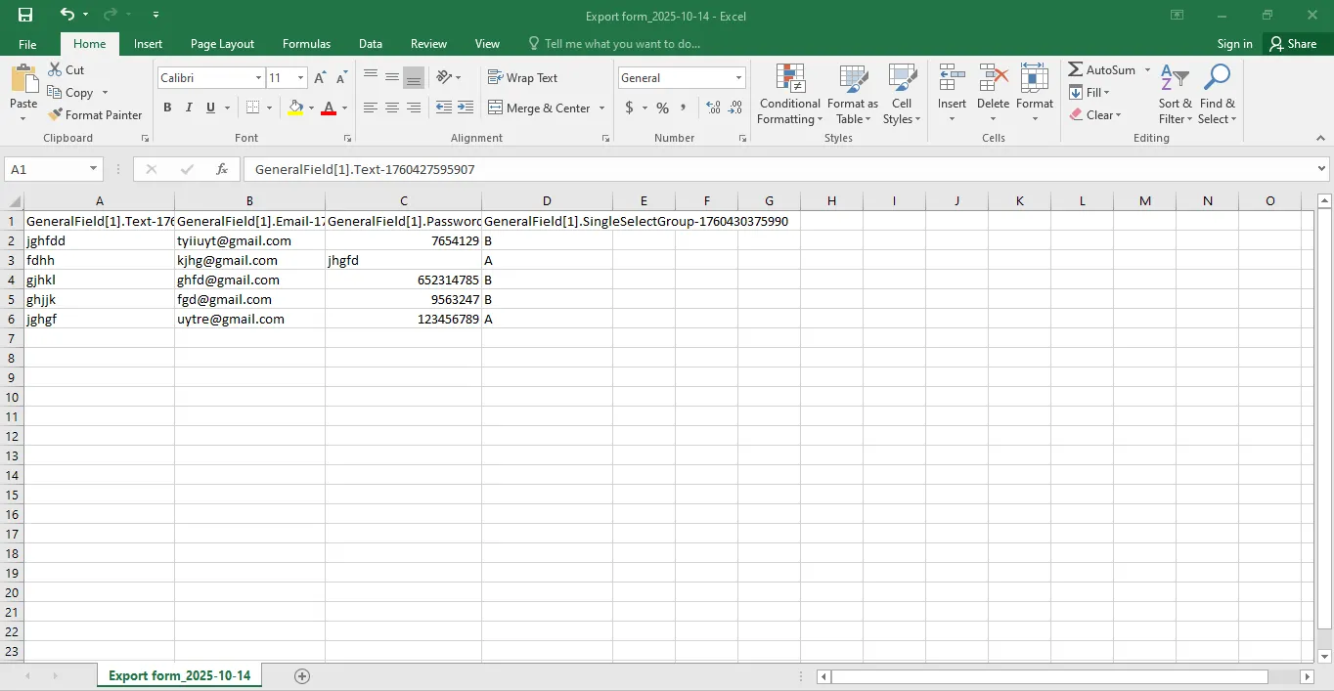Cut the selected cell content
Screen dimensions: 1334x691
pyautogui.click(x=66, y=70)
